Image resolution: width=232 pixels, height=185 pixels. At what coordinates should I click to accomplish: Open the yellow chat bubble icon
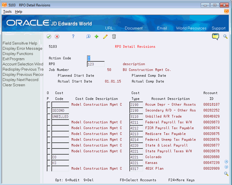coord(216,36)
